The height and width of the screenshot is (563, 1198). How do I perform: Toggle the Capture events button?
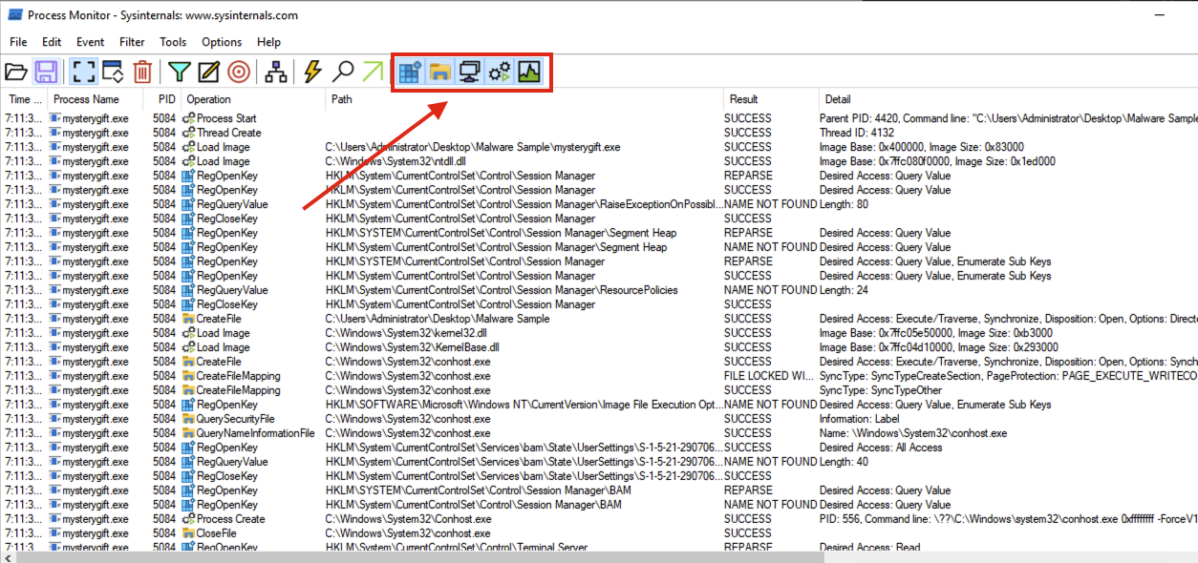pos(82,72)
